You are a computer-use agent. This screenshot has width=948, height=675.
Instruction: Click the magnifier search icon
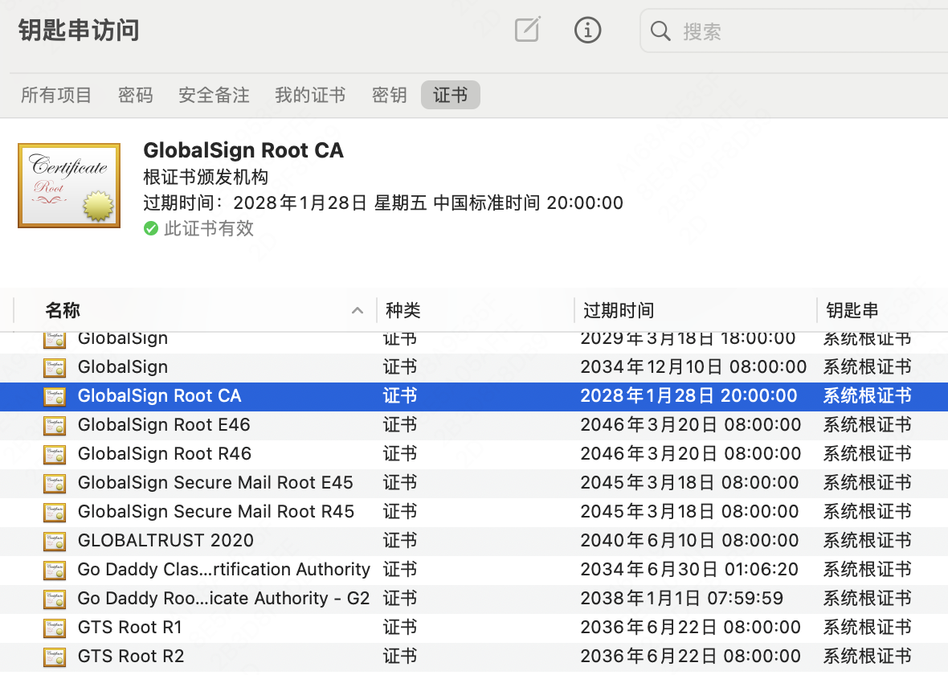click(x=660, y=31)
